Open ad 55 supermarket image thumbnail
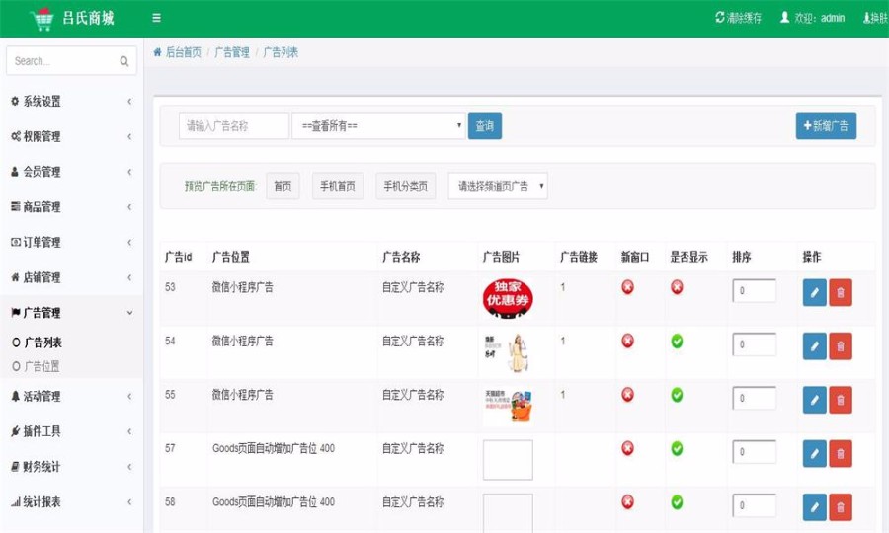Image resolution: width=889 pixels, height=533 pixels. [x=508, y=406]
